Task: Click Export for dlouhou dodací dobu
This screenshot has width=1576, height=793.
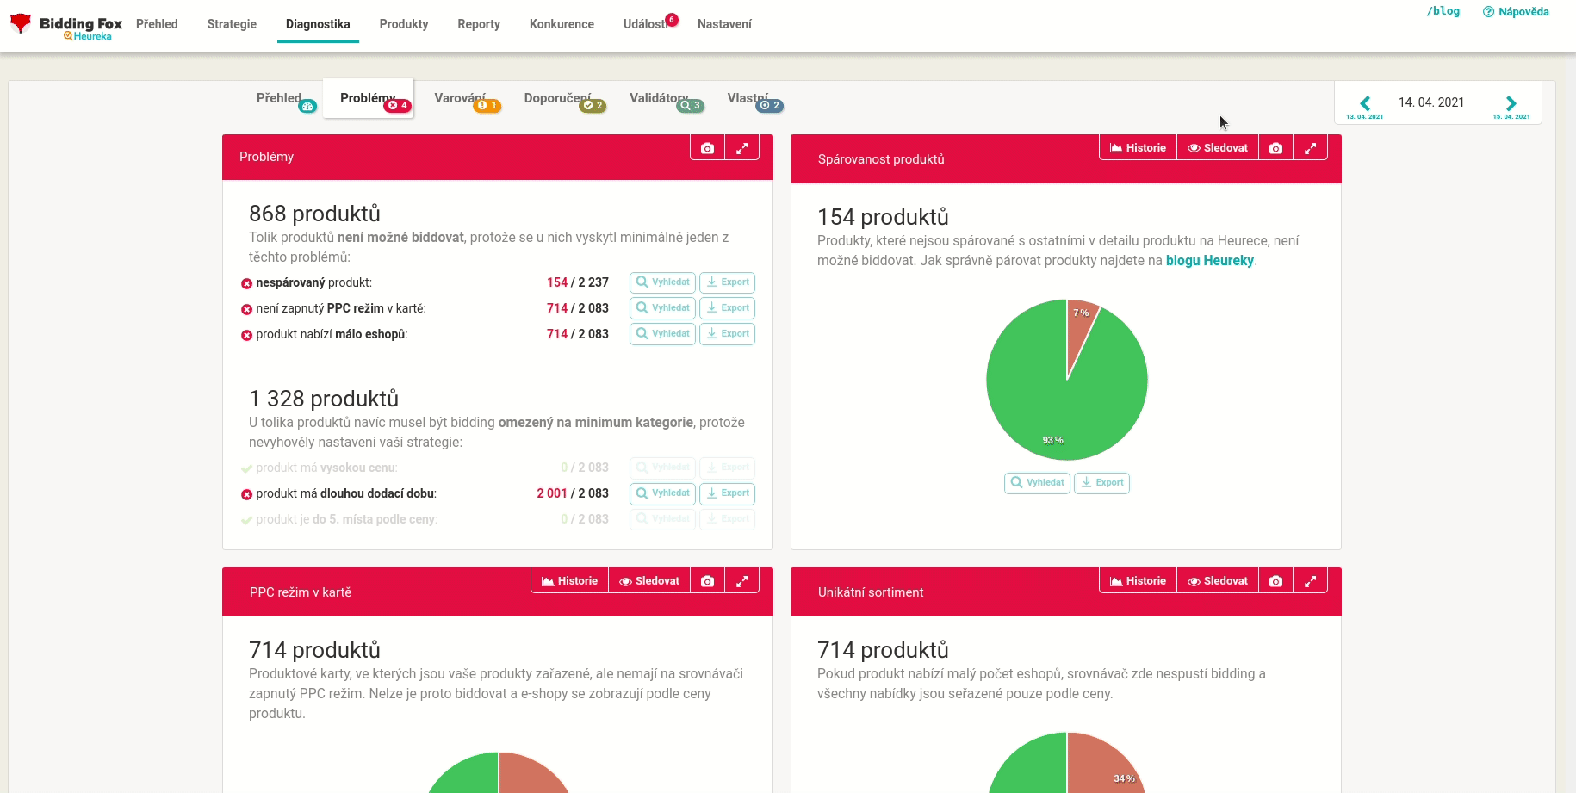Action: 727,493
